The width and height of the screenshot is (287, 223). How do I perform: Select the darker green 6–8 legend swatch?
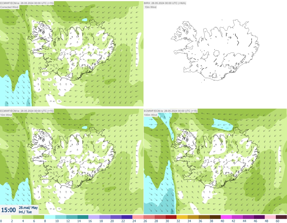click(39, 217)
